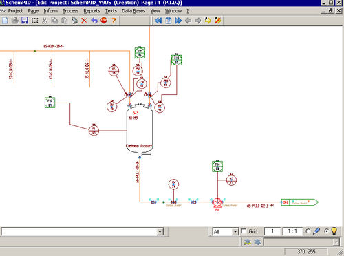This screenshot has height=256, width=344.
Task: Click the New document icon
Action: (x=5, y=21)
